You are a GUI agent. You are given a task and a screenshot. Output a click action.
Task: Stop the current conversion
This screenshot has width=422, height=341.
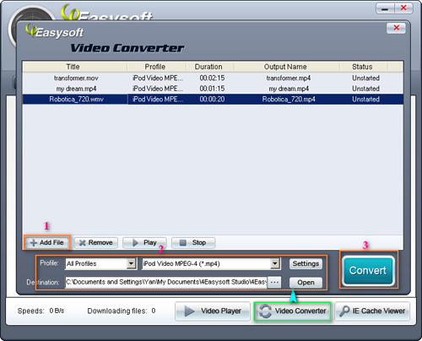(193, 242)
